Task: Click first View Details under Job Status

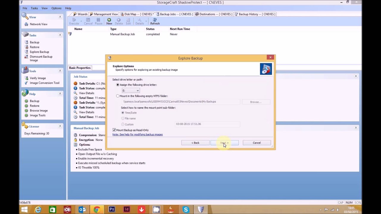Action: [86, 93]
